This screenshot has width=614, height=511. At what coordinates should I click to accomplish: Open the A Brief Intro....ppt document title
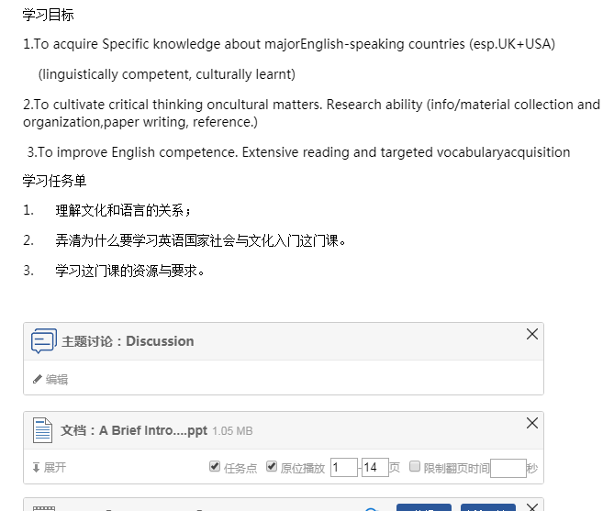click(134, 430)
